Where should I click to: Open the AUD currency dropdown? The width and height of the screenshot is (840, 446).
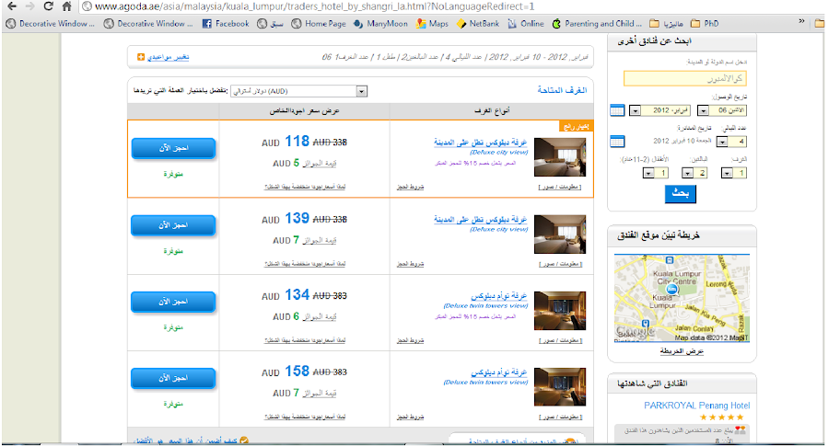[299, 91]
